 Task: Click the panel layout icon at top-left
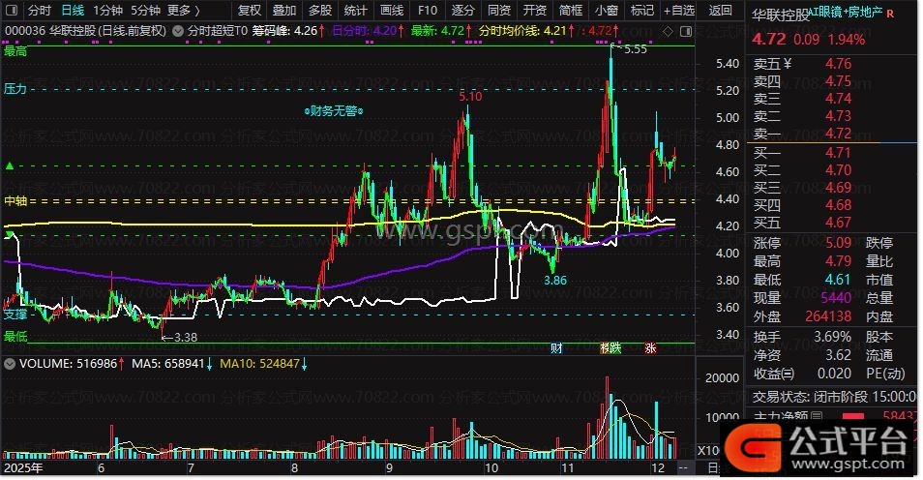[x=11, y=12]
